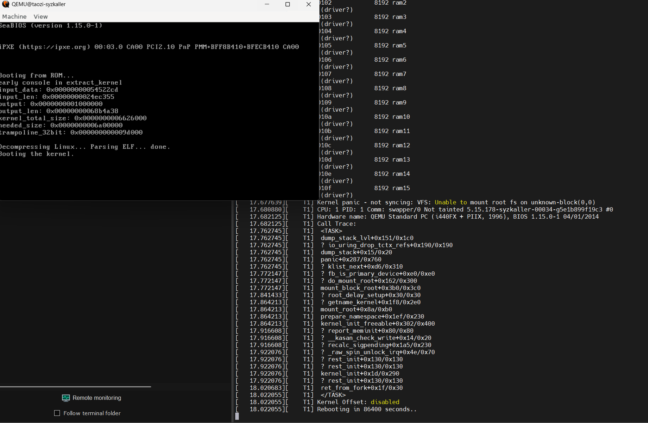Click the 'panic+0x287/0x760' trace line

pyautogui.click(x=351, y=259)
